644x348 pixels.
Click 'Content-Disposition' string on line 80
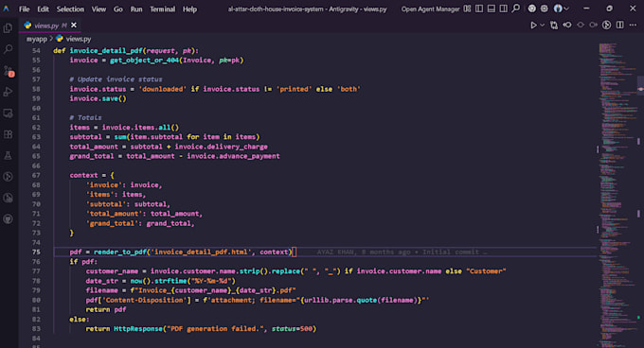coord(145,300)
